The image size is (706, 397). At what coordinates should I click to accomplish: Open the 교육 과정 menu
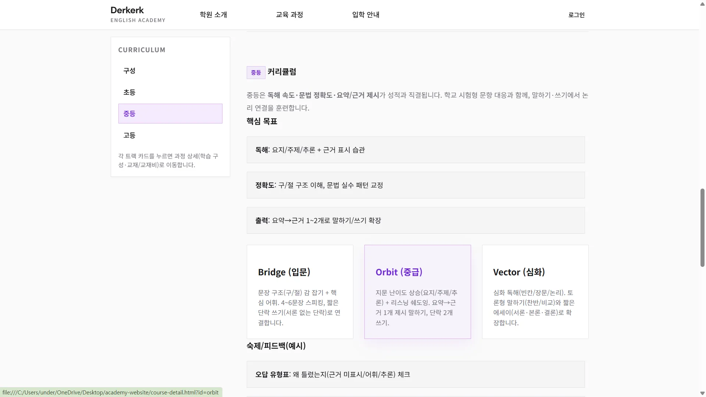tap(289, 15)
